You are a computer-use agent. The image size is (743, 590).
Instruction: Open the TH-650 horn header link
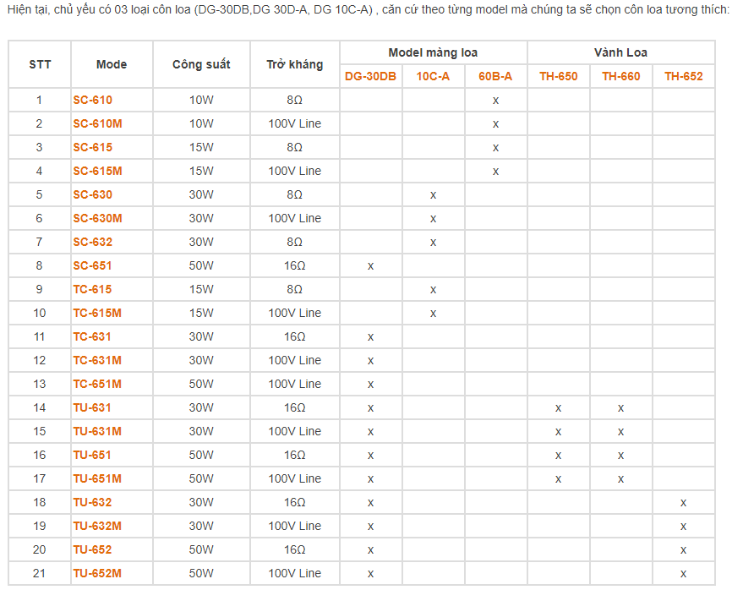558,76
